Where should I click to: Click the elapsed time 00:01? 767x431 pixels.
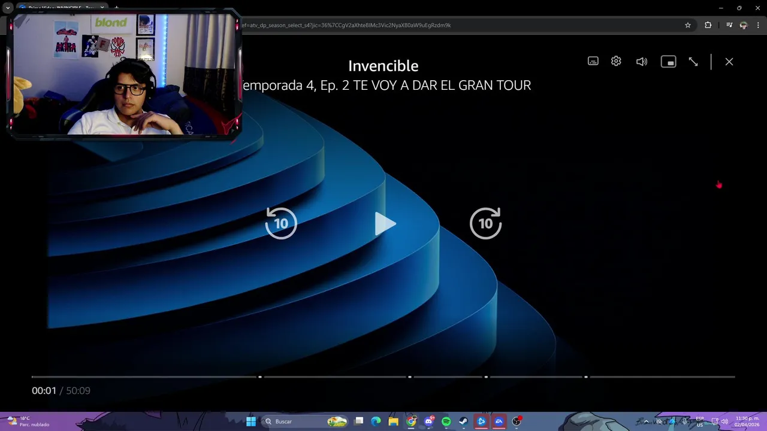(44, 390)
